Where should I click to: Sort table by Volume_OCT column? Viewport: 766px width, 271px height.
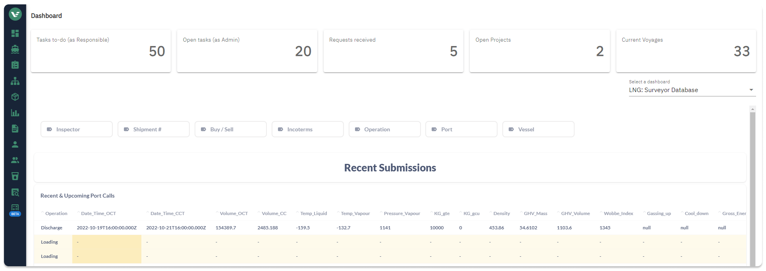pos(234,213)
